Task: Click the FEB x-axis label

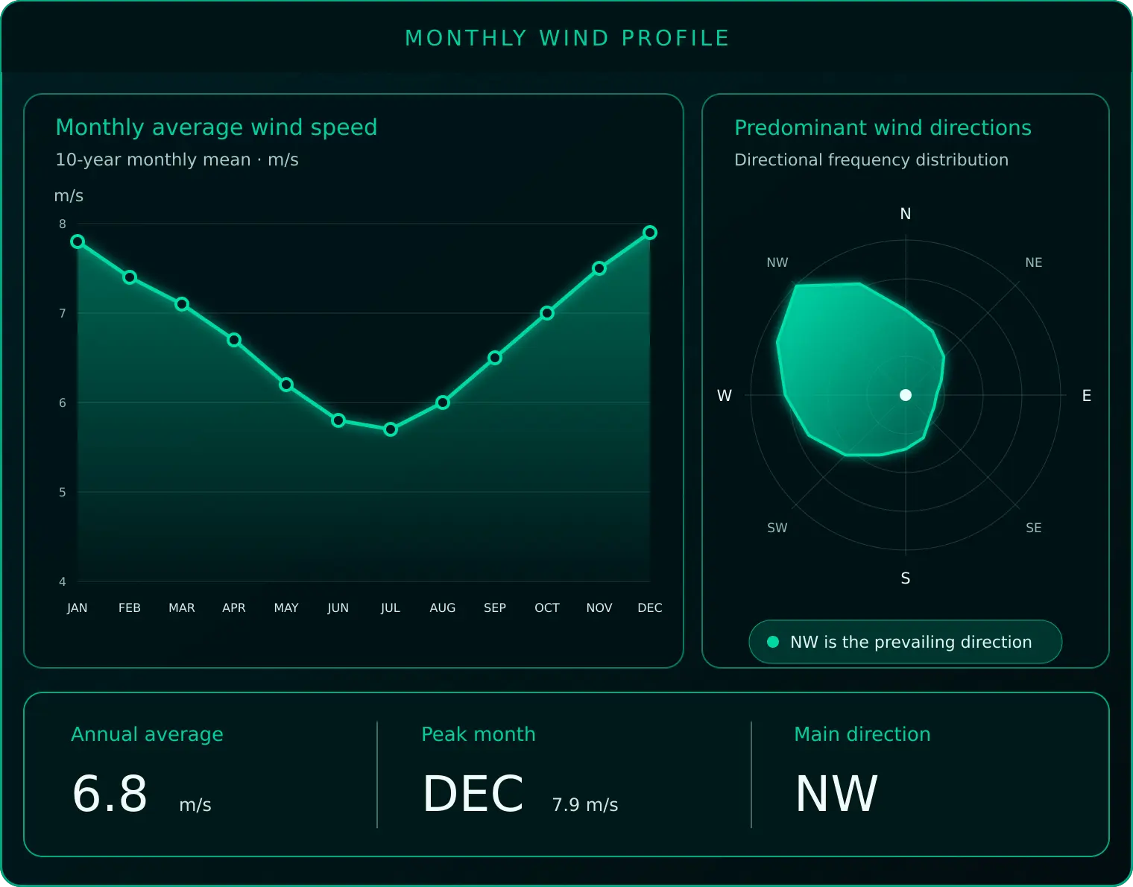Action: [x=130, y=607]
